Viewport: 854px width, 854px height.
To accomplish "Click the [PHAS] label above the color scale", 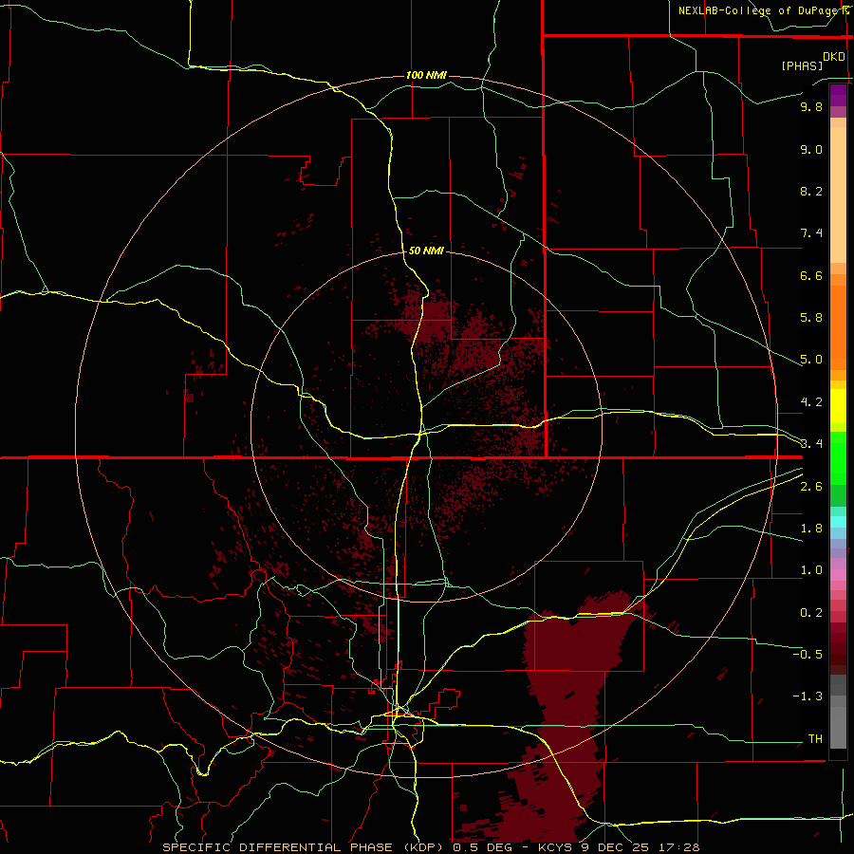I will pyautogui.click(x=802, y=65).
